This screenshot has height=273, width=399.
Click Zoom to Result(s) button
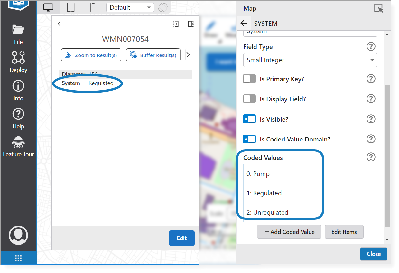click(91, 55)
